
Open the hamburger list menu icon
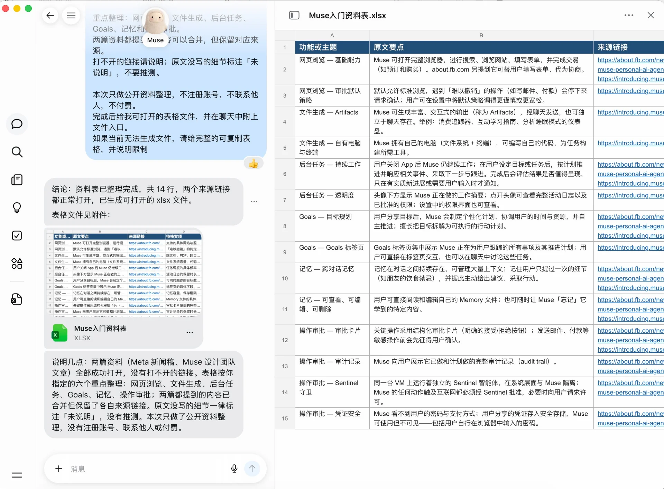pyautogui.click(x=71, y=15)
